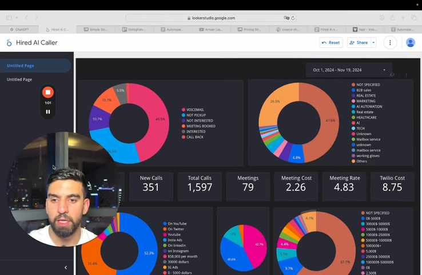Select the highlighted Untitled Page in sidebar

click(x=35, y=65)
